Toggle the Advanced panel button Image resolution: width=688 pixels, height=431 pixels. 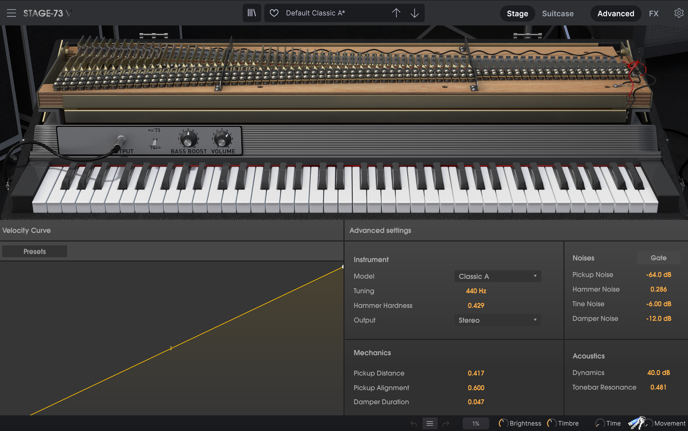[616, 13]
